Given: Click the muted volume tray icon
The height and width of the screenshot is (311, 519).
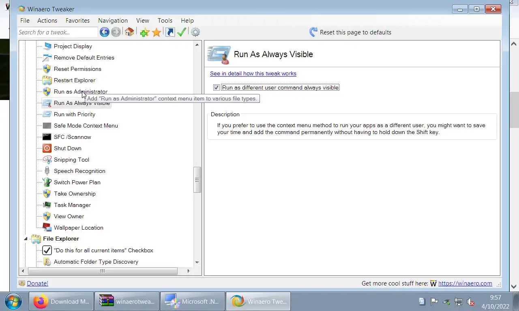Looking at the screenshot, I should coord(471,302).
